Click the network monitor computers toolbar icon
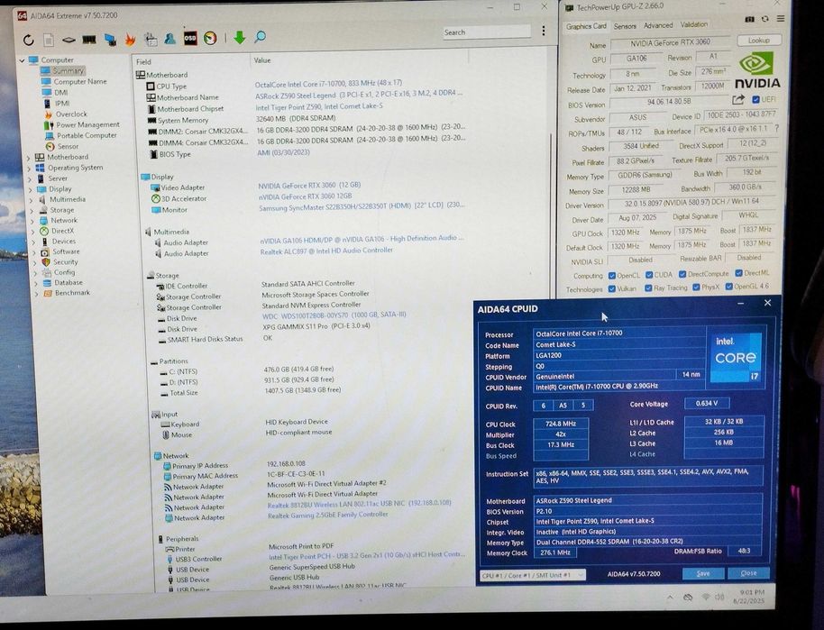Screen dimensions: 824x630 [x=110, y=40]
